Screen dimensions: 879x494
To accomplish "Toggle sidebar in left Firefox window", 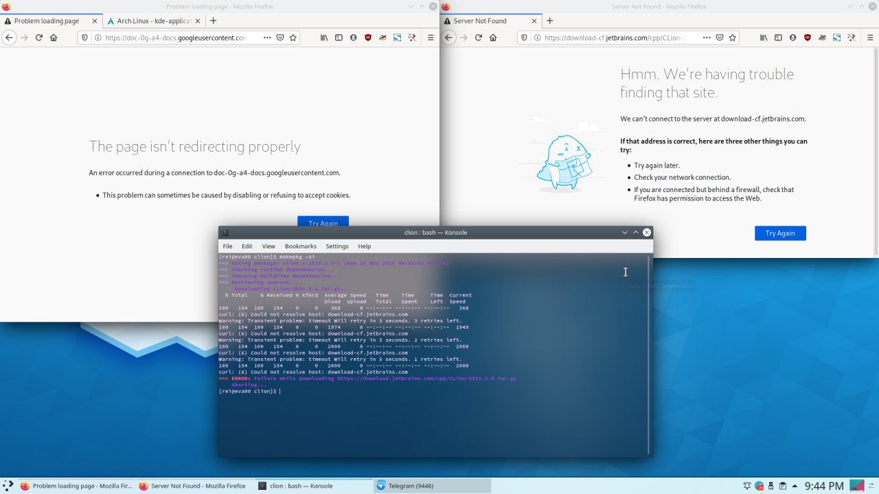I will 339,38.
